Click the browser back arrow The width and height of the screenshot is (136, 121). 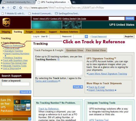pyautogui.click(x=3, y=8)
